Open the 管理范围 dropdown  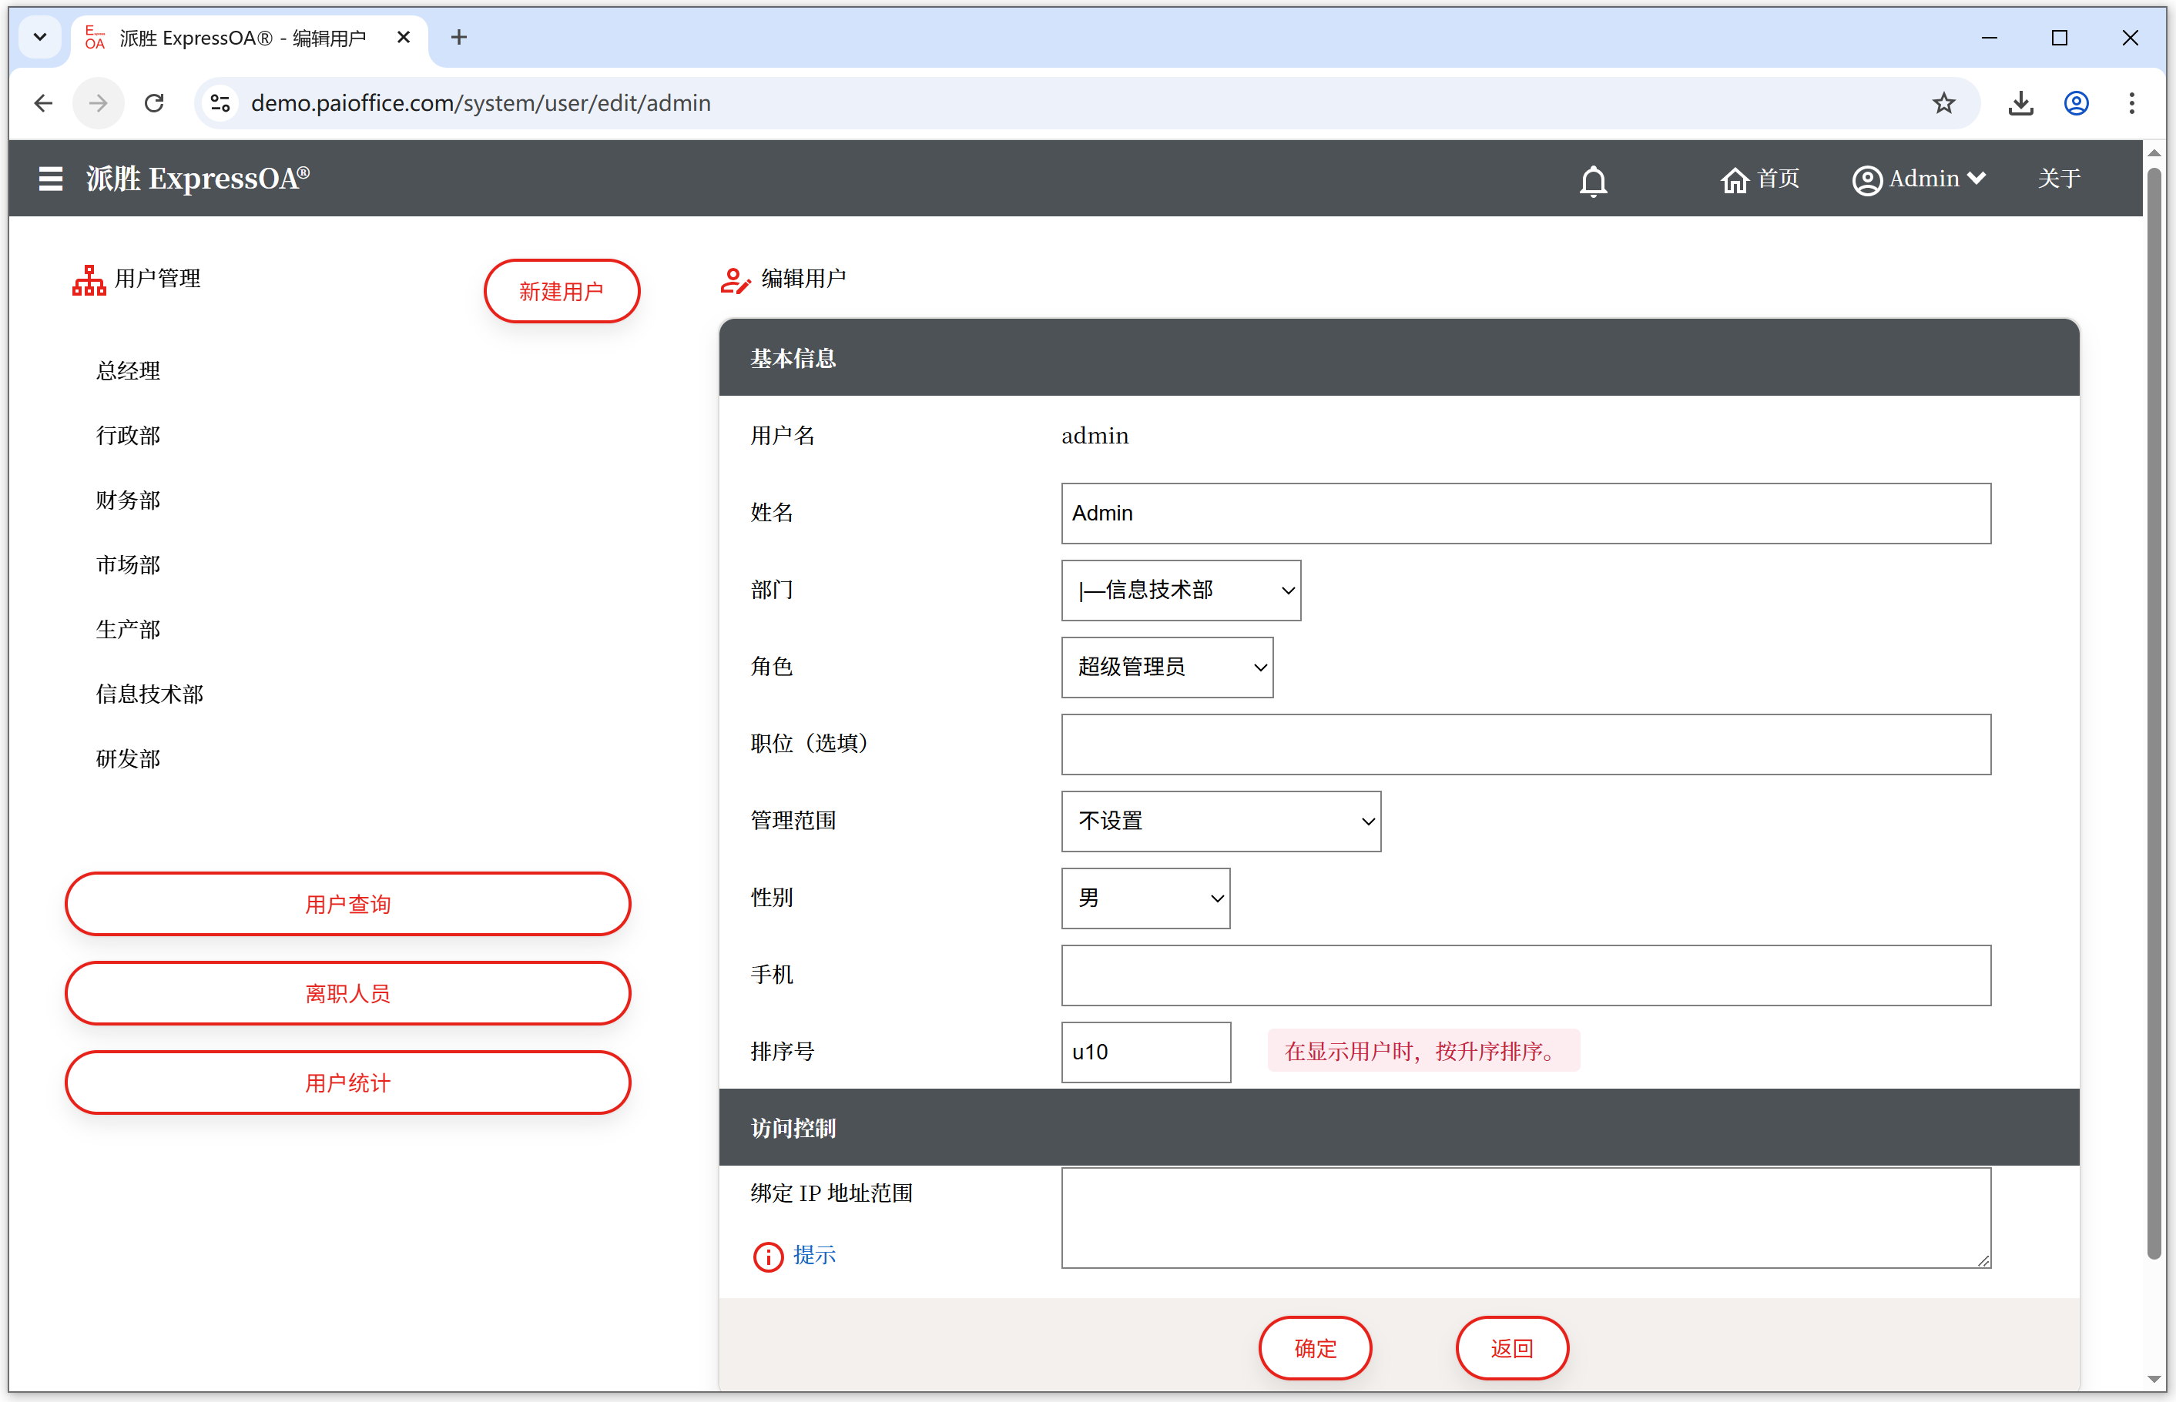pos(1221,821)
